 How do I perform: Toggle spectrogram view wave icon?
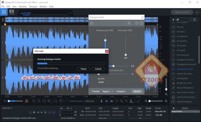point(27,101)
